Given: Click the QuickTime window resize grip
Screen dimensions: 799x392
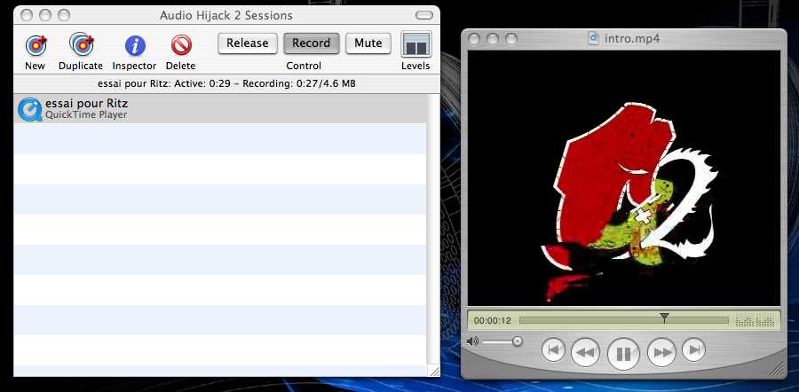Looking at the screenshot, I should tap(777, 368).
